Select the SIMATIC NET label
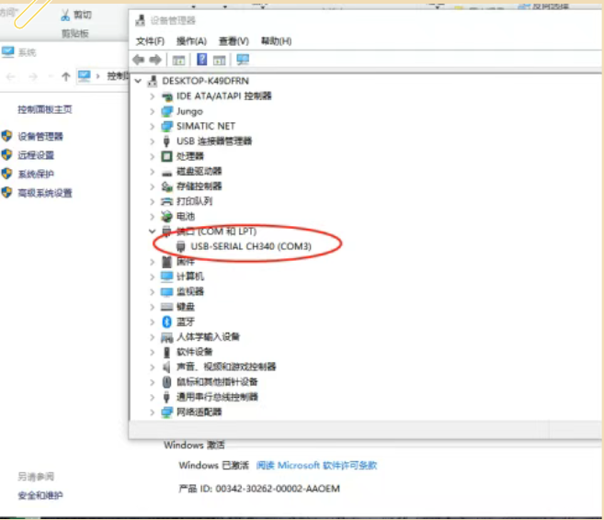Image resolution: width=604 pixels, height=520 pixels. pos(206,126)
